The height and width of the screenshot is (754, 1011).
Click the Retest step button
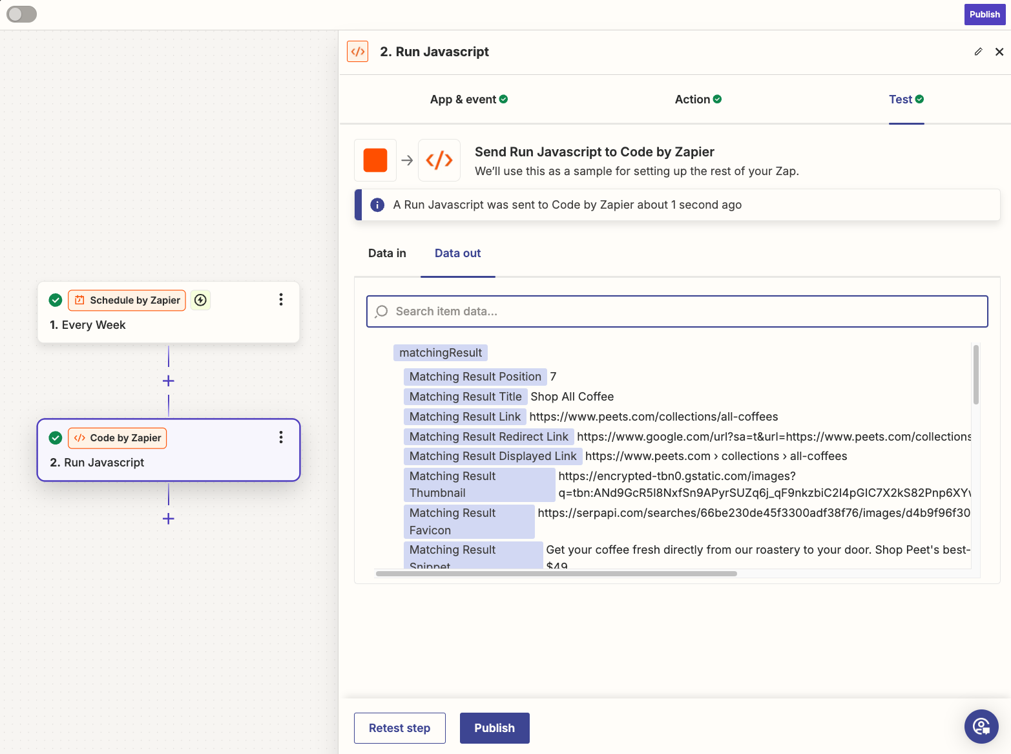coord(399,728)
